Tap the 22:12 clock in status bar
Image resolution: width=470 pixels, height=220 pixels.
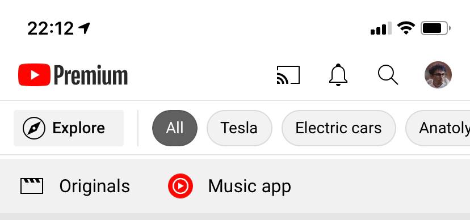pos(51,29)
